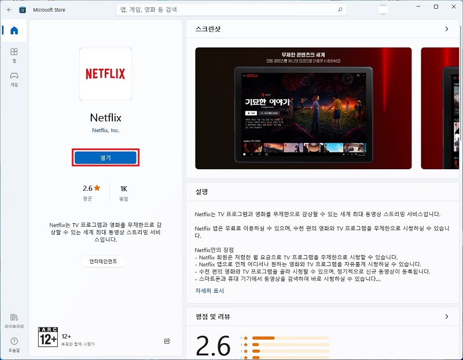Close the Microsoft Store window

(454, 6)
